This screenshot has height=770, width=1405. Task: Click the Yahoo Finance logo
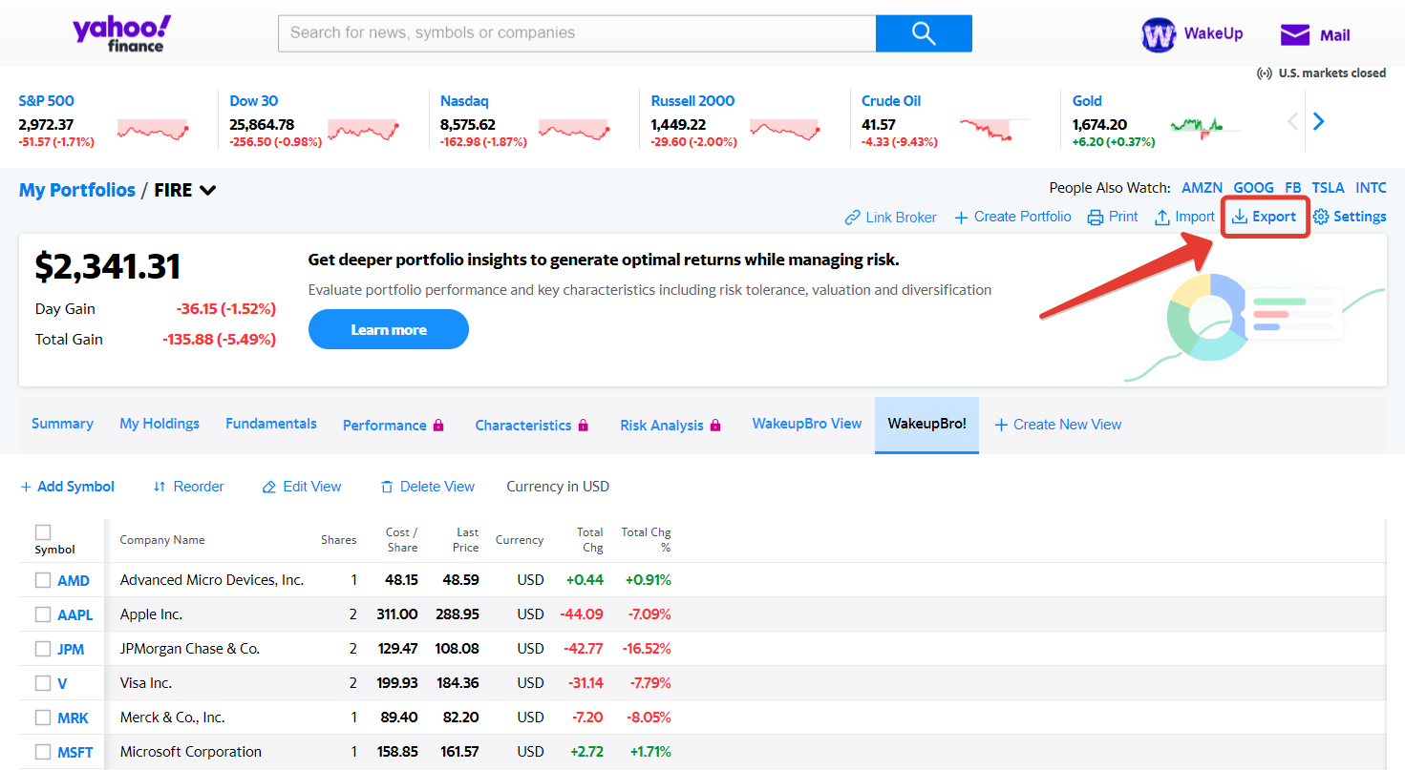121,33
